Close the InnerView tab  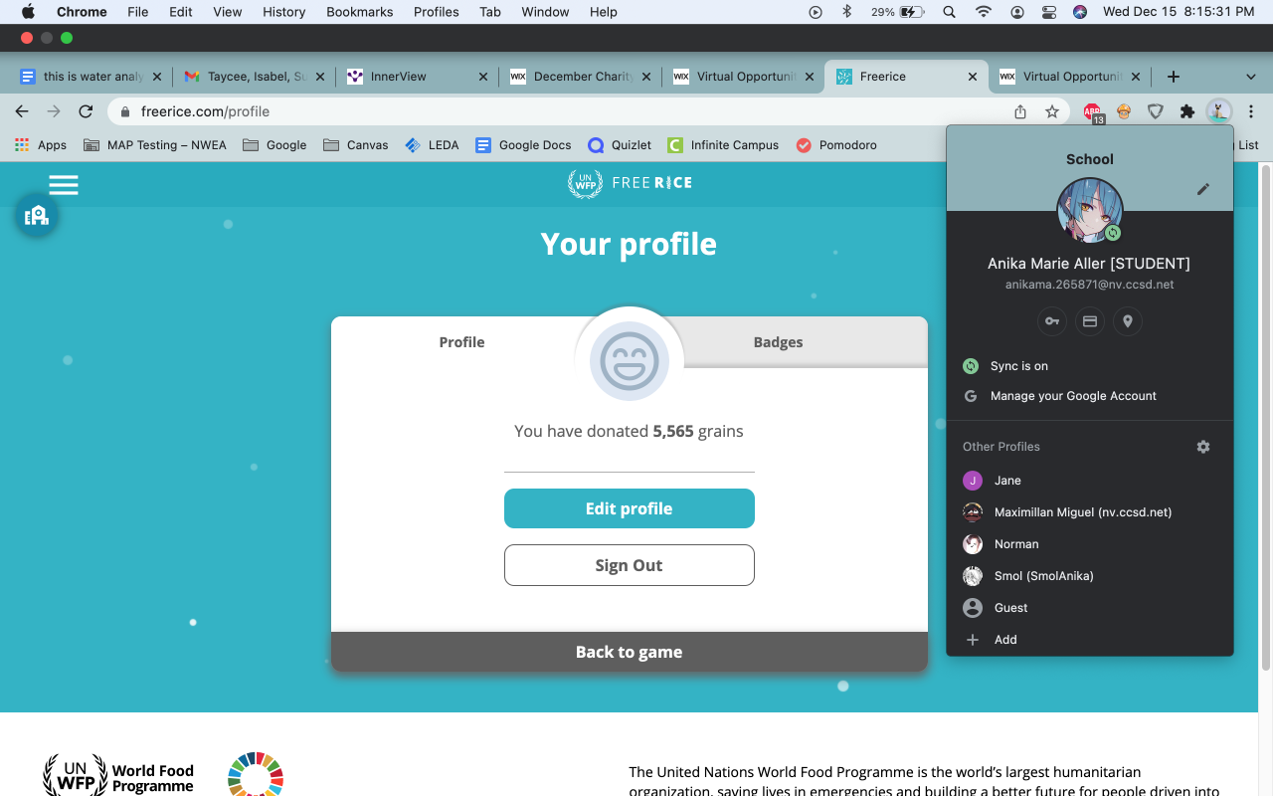(x=483, y=77)
